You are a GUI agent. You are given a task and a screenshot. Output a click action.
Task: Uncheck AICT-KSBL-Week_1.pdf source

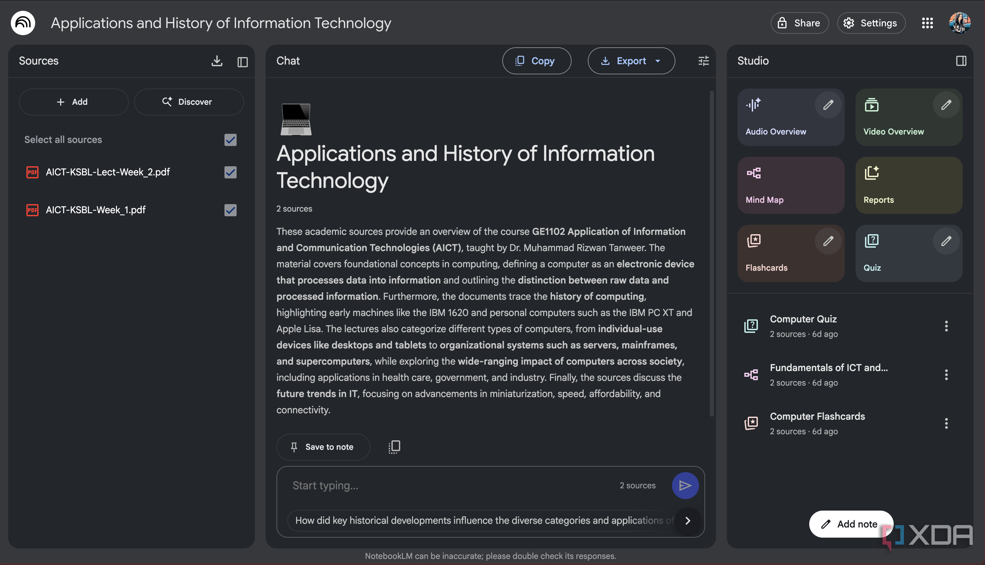(x=230, y=210)
